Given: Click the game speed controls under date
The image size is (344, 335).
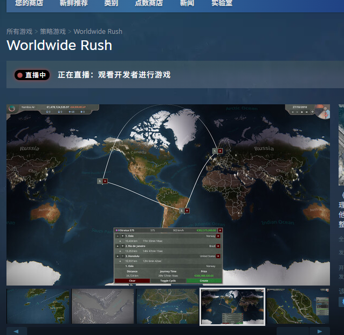Looking at the screenshot, I should click(x=300, y=112).
